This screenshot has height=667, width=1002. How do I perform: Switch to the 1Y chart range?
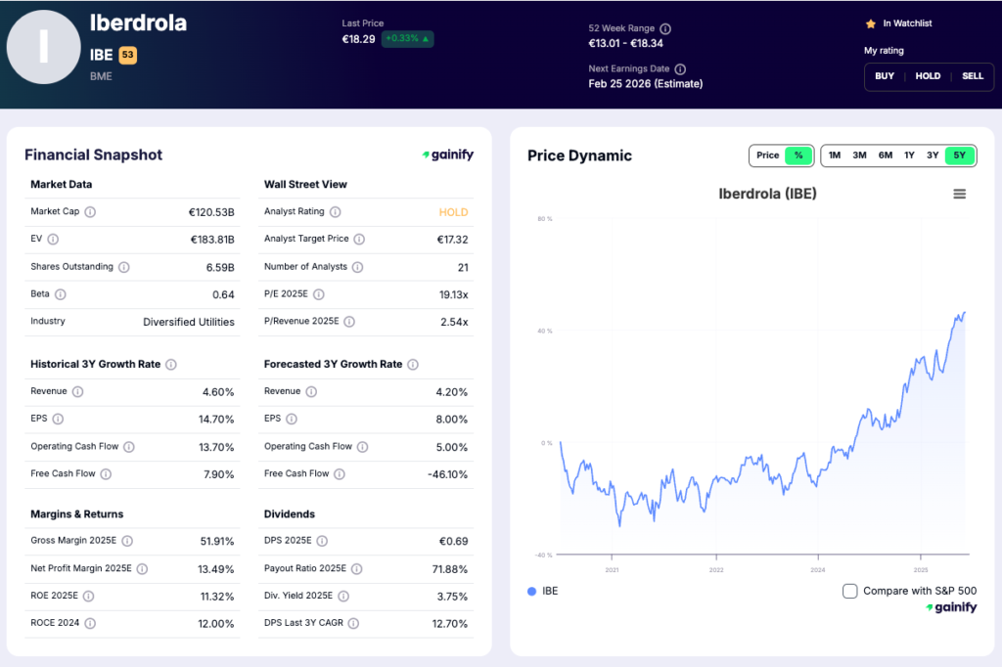click(x=911, y=155)
